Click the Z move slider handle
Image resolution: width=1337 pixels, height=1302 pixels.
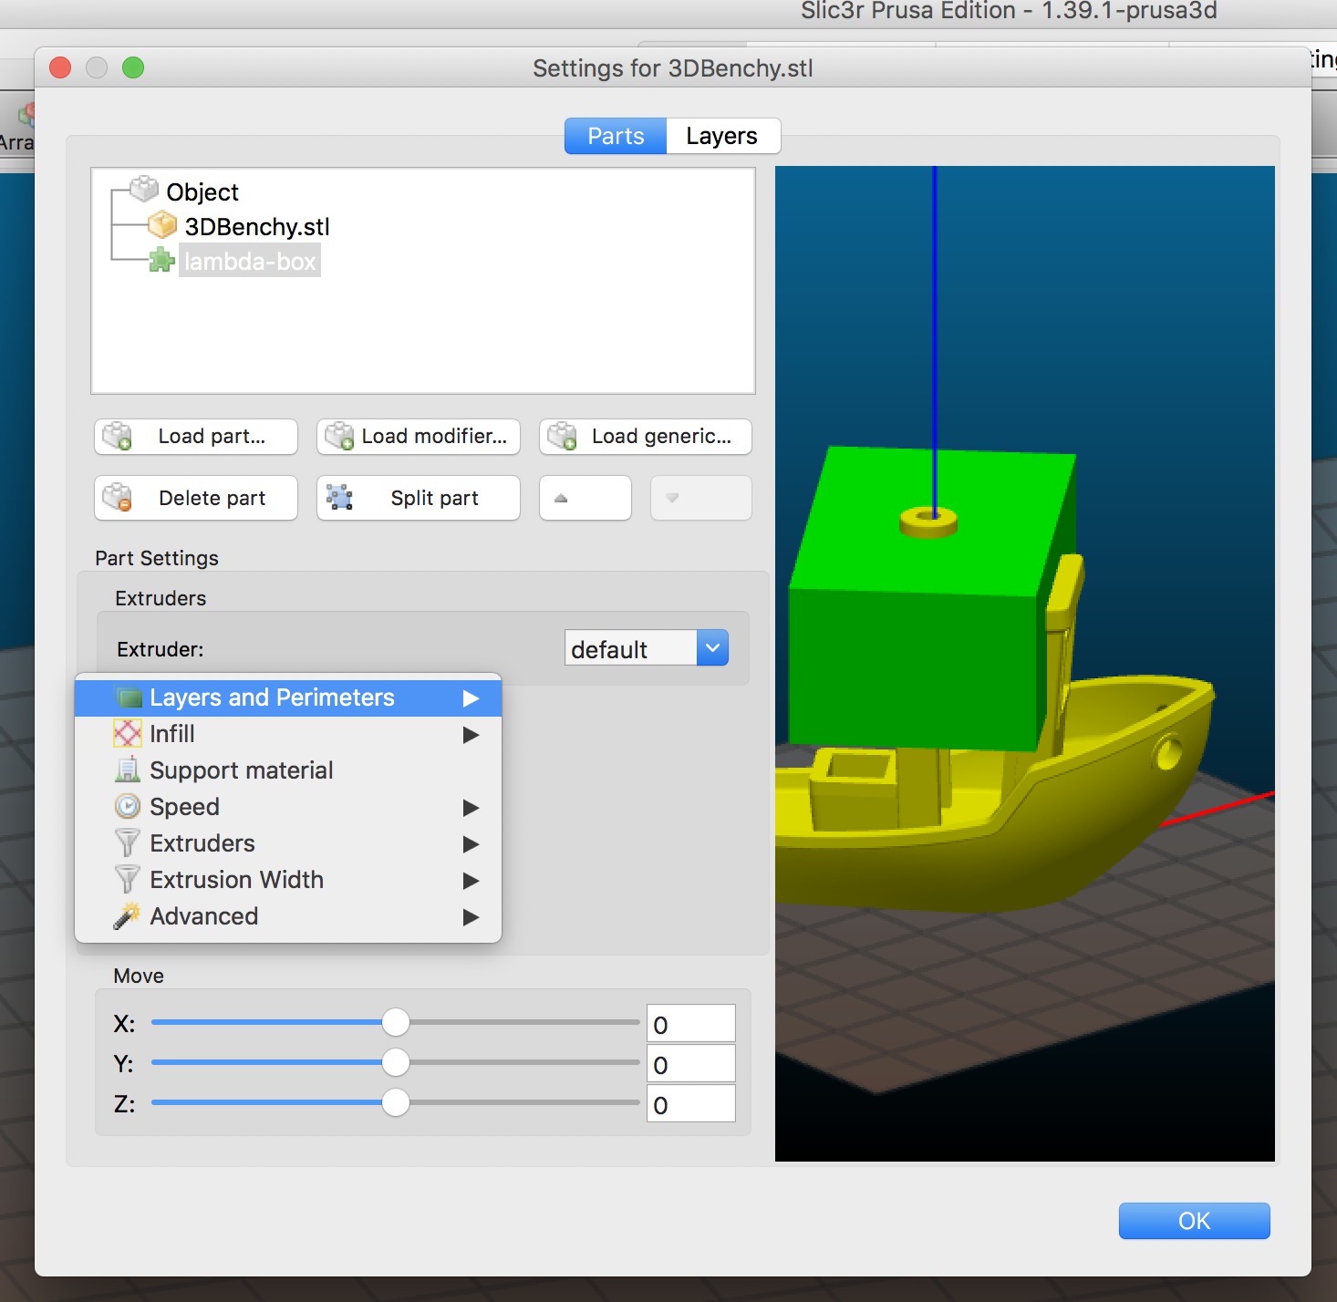396,1102
